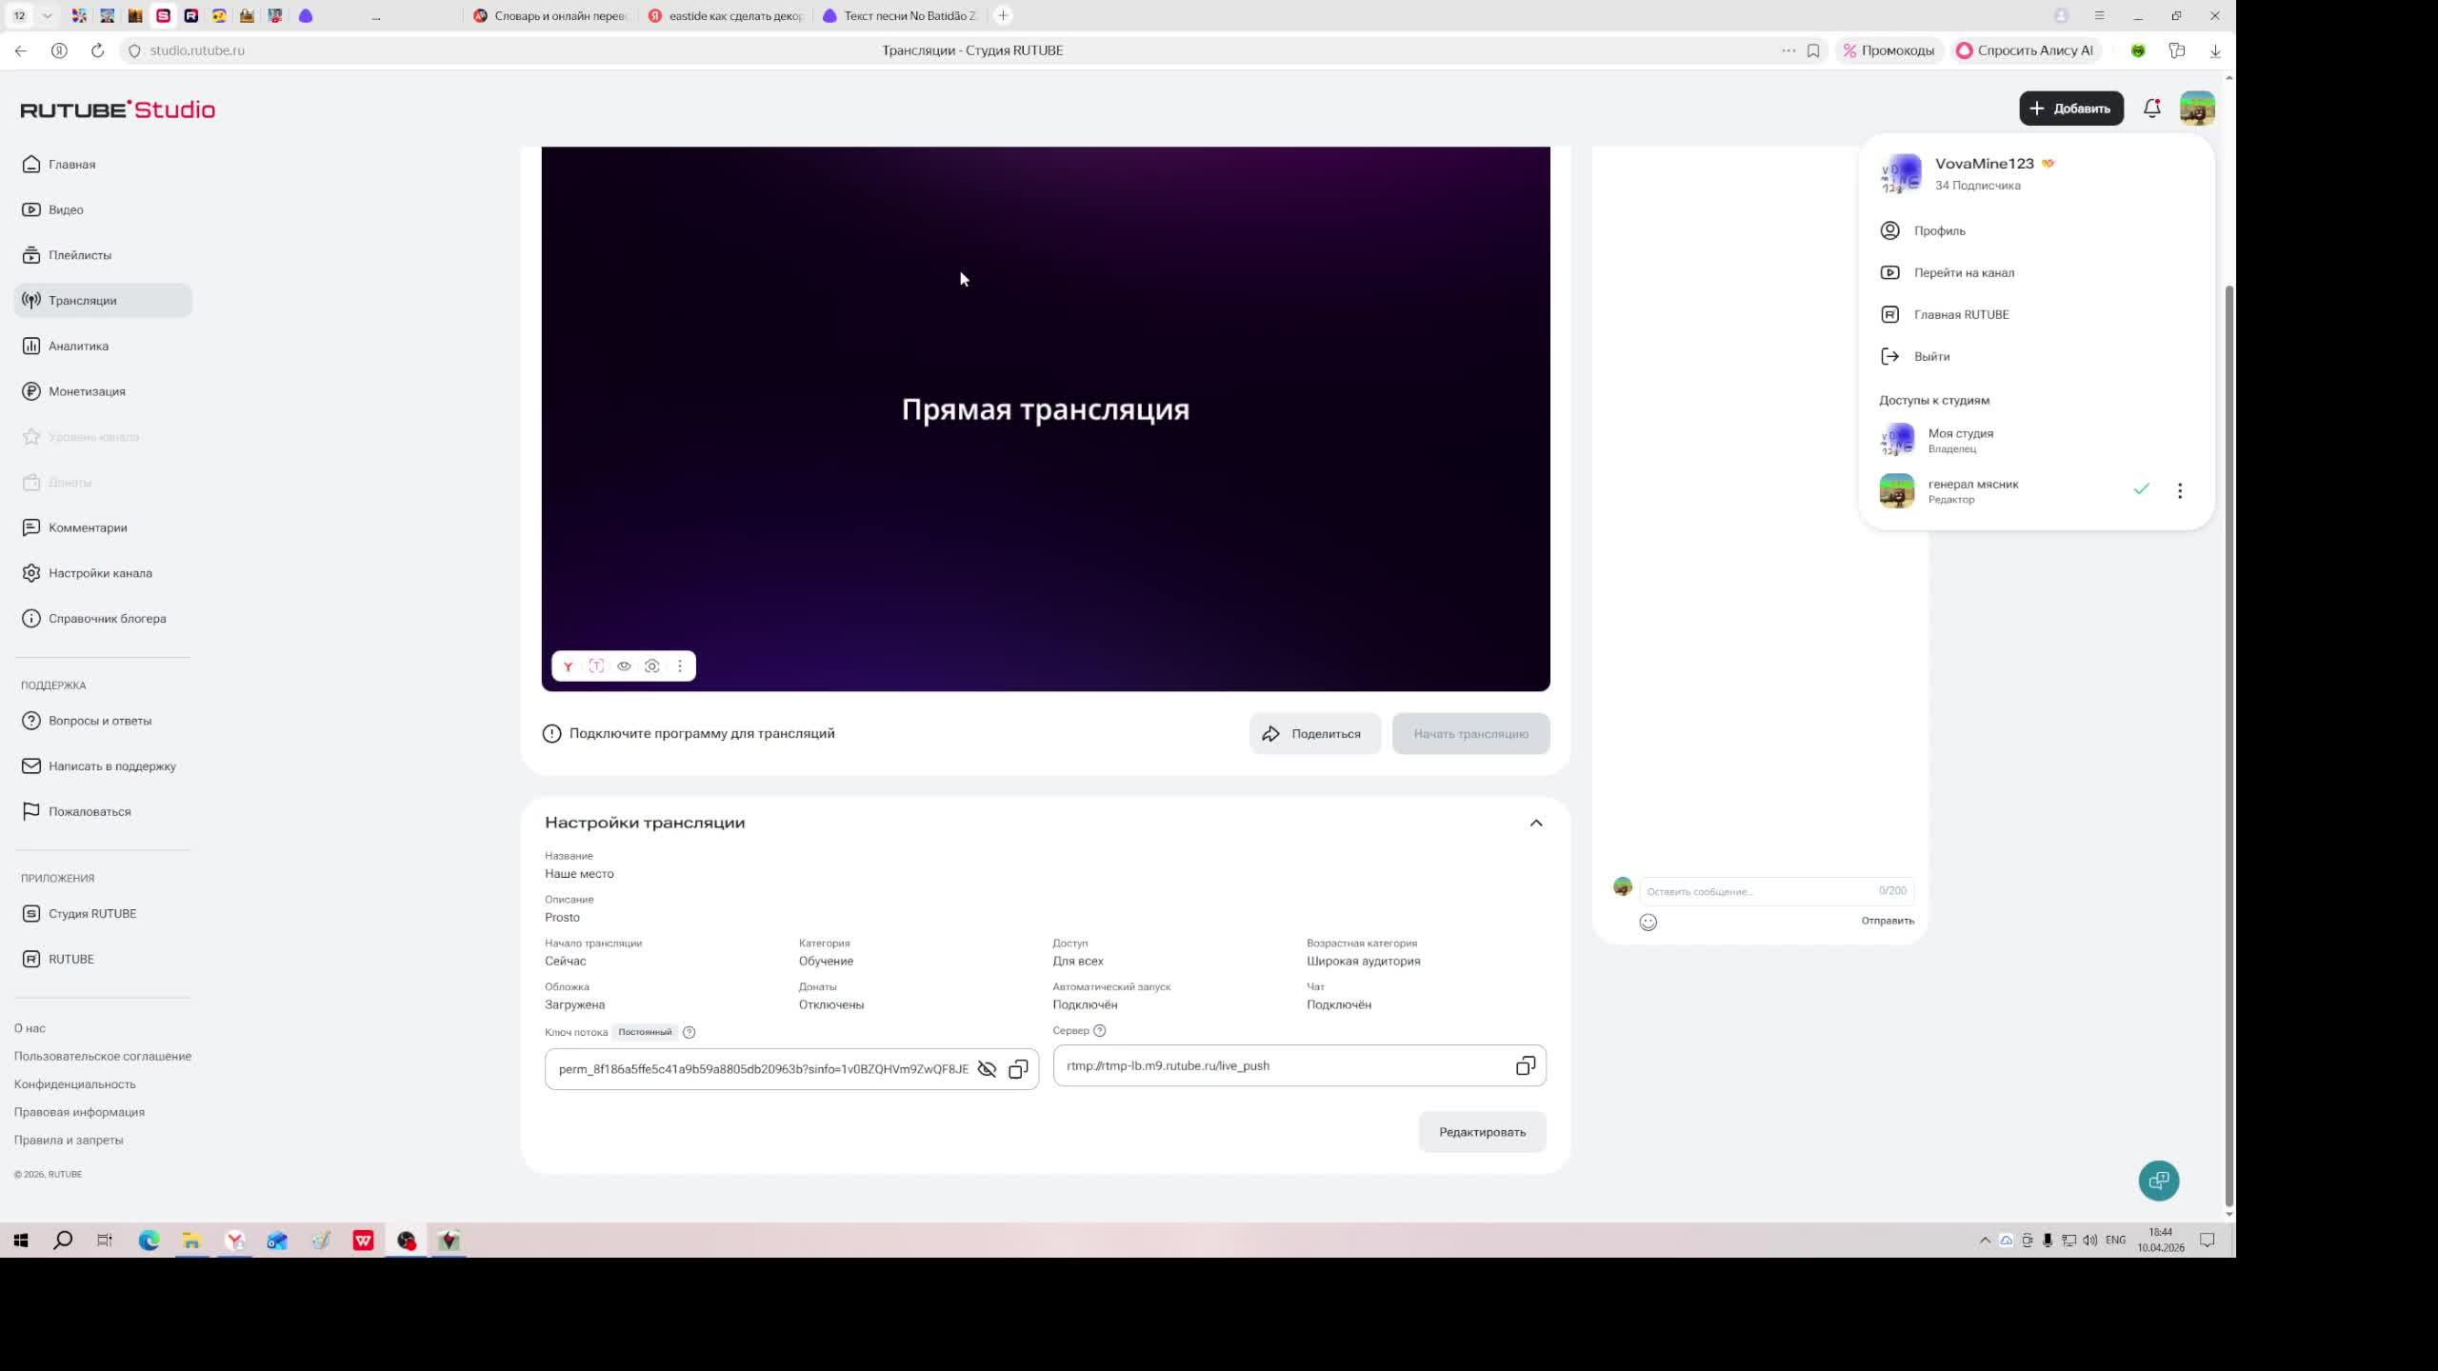Screen dimensions: 2438x1371
Task: Collapse the Настройки трансляции section
Action: 1535,823
